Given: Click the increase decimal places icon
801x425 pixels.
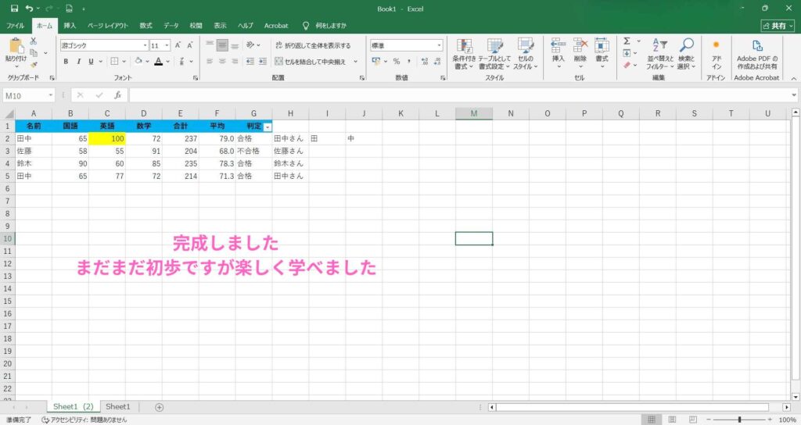Looking at the screenshot, I should coord(425,61).
